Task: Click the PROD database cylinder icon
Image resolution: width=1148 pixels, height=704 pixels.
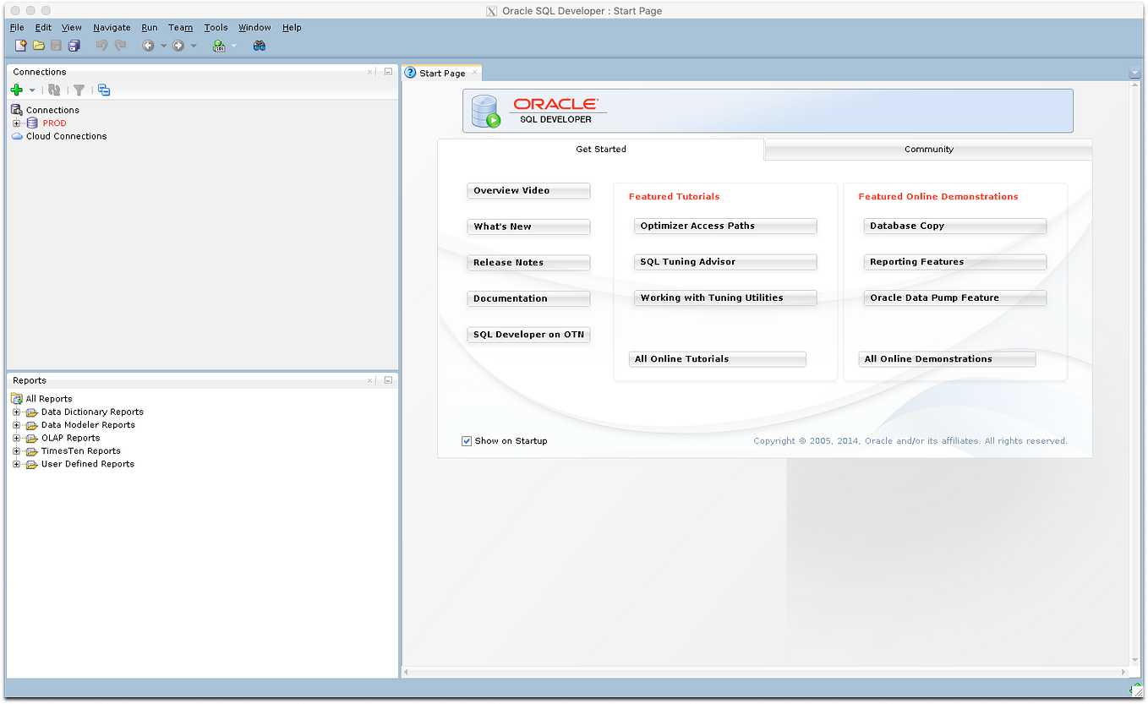Action: [32, 123]
